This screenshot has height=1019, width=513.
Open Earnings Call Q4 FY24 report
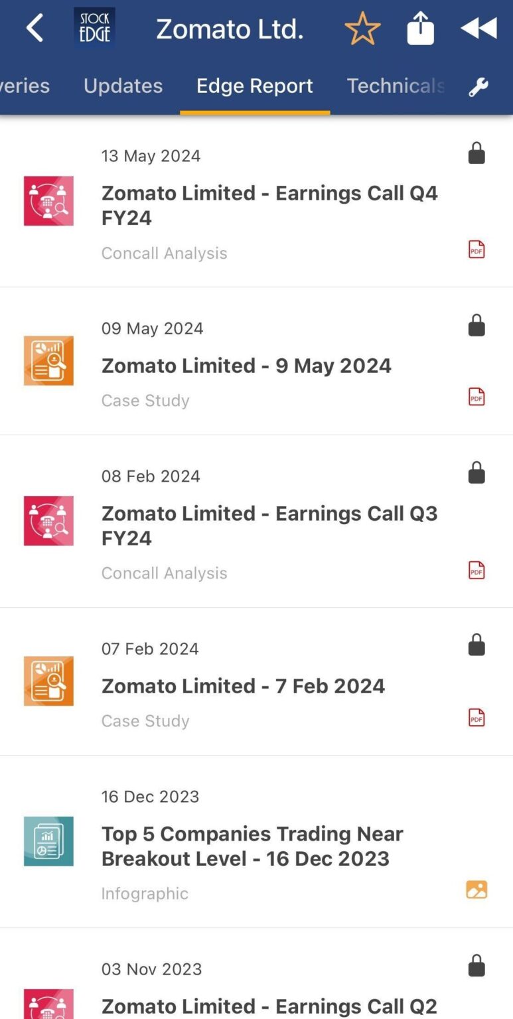[x=269, y=205]
